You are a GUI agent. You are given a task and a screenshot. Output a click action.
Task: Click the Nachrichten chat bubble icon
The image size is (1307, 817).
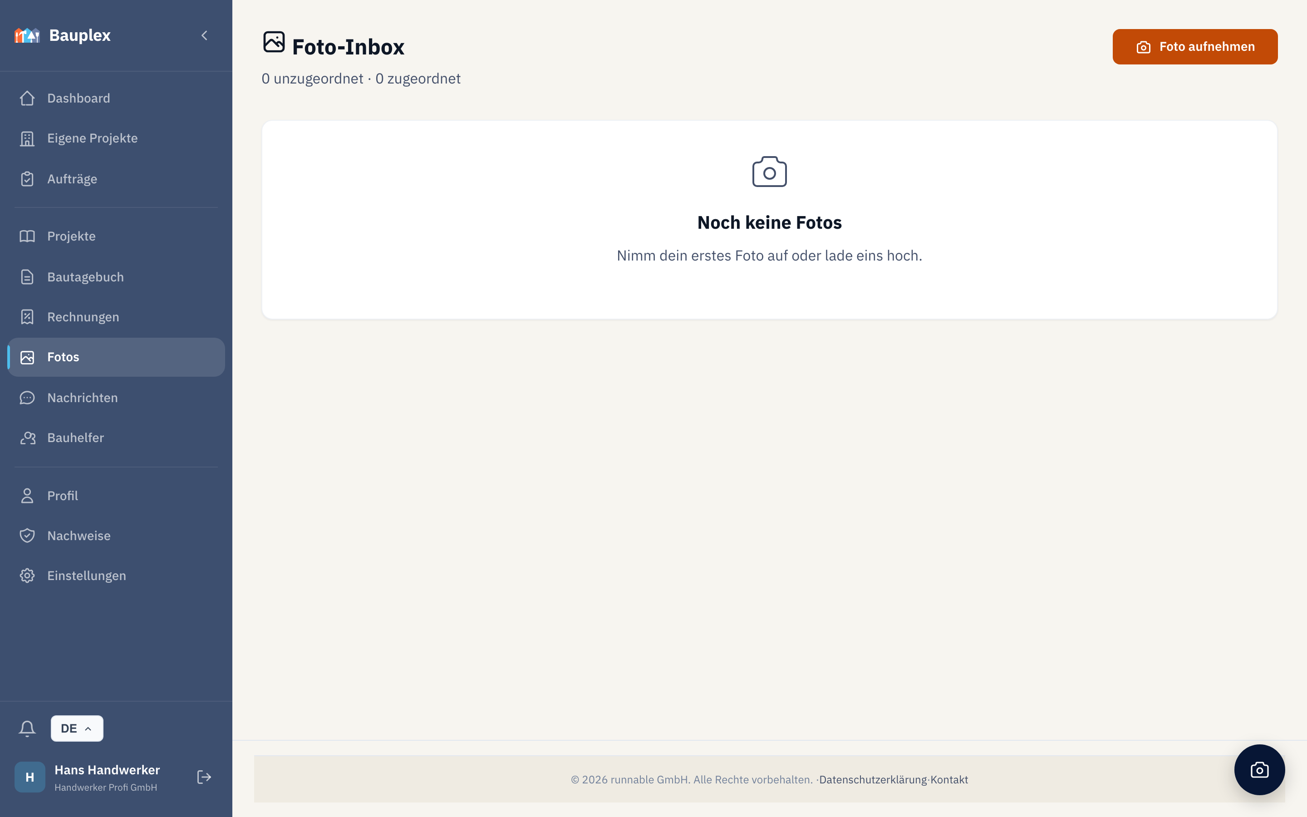(27, 398)
